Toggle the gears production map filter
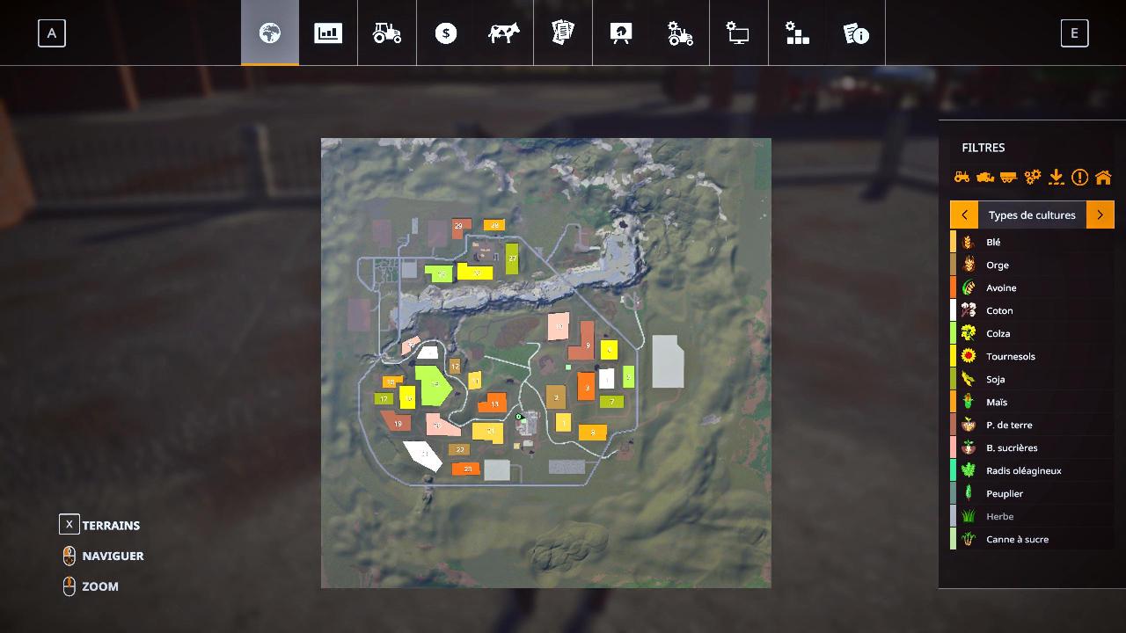The image size is (1126, 633). tap(1033, 177)
